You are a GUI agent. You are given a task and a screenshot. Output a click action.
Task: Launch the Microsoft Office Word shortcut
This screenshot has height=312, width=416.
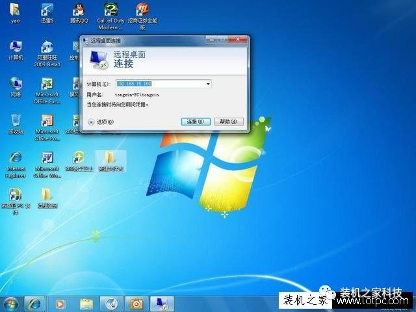click(47, 164)
